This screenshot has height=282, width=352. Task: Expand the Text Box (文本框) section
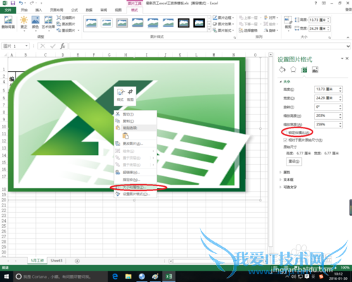point(280,180)
